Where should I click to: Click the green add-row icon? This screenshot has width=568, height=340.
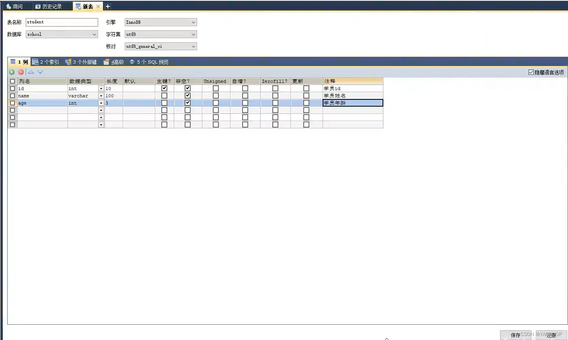click(12, 72)
